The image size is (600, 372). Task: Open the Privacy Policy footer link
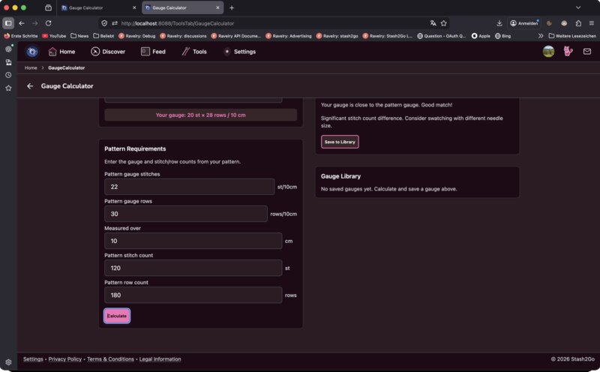(x=65, y=359)
